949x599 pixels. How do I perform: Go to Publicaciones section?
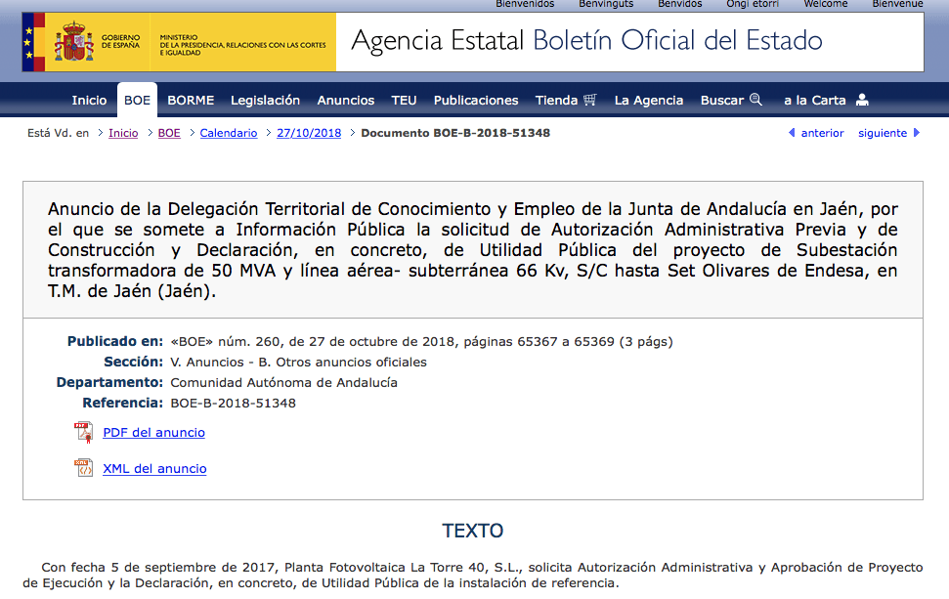[476, 101]
